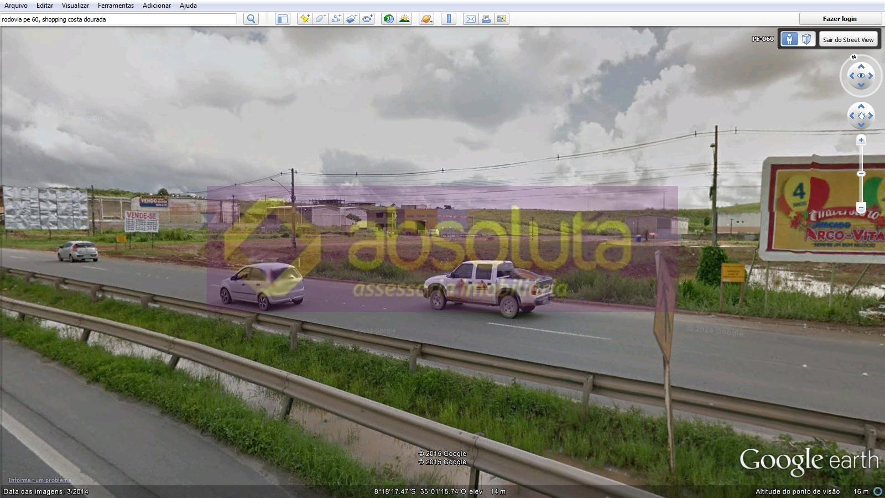Click the PE-060 road label
885x498 pixels.
coord(763,39)
